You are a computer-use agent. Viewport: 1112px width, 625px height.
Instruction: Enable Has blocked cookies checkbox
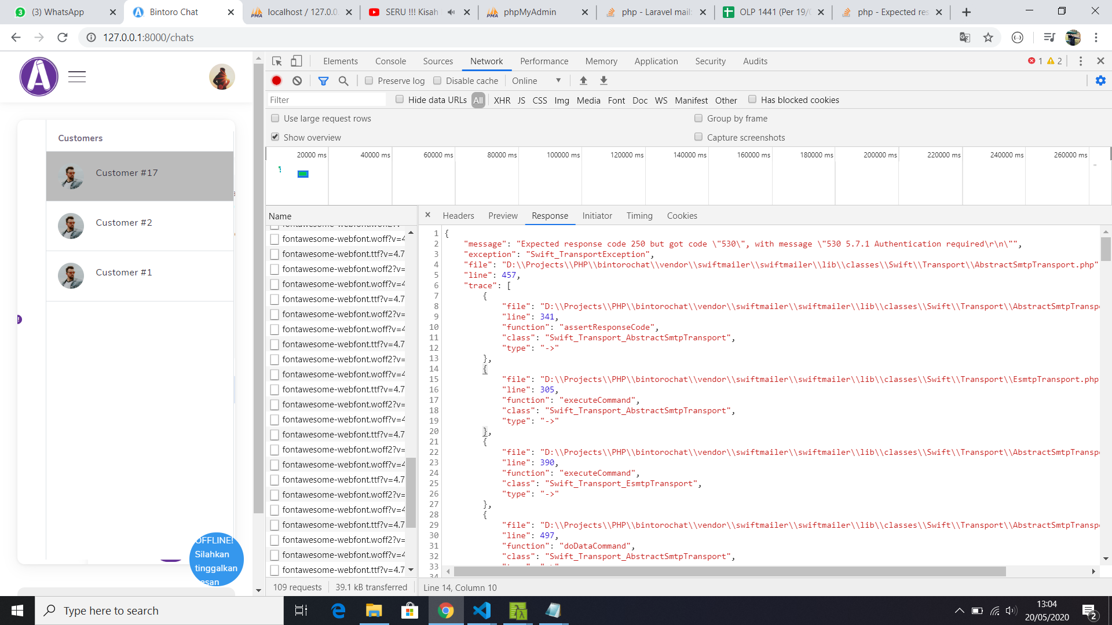(752, 100)
